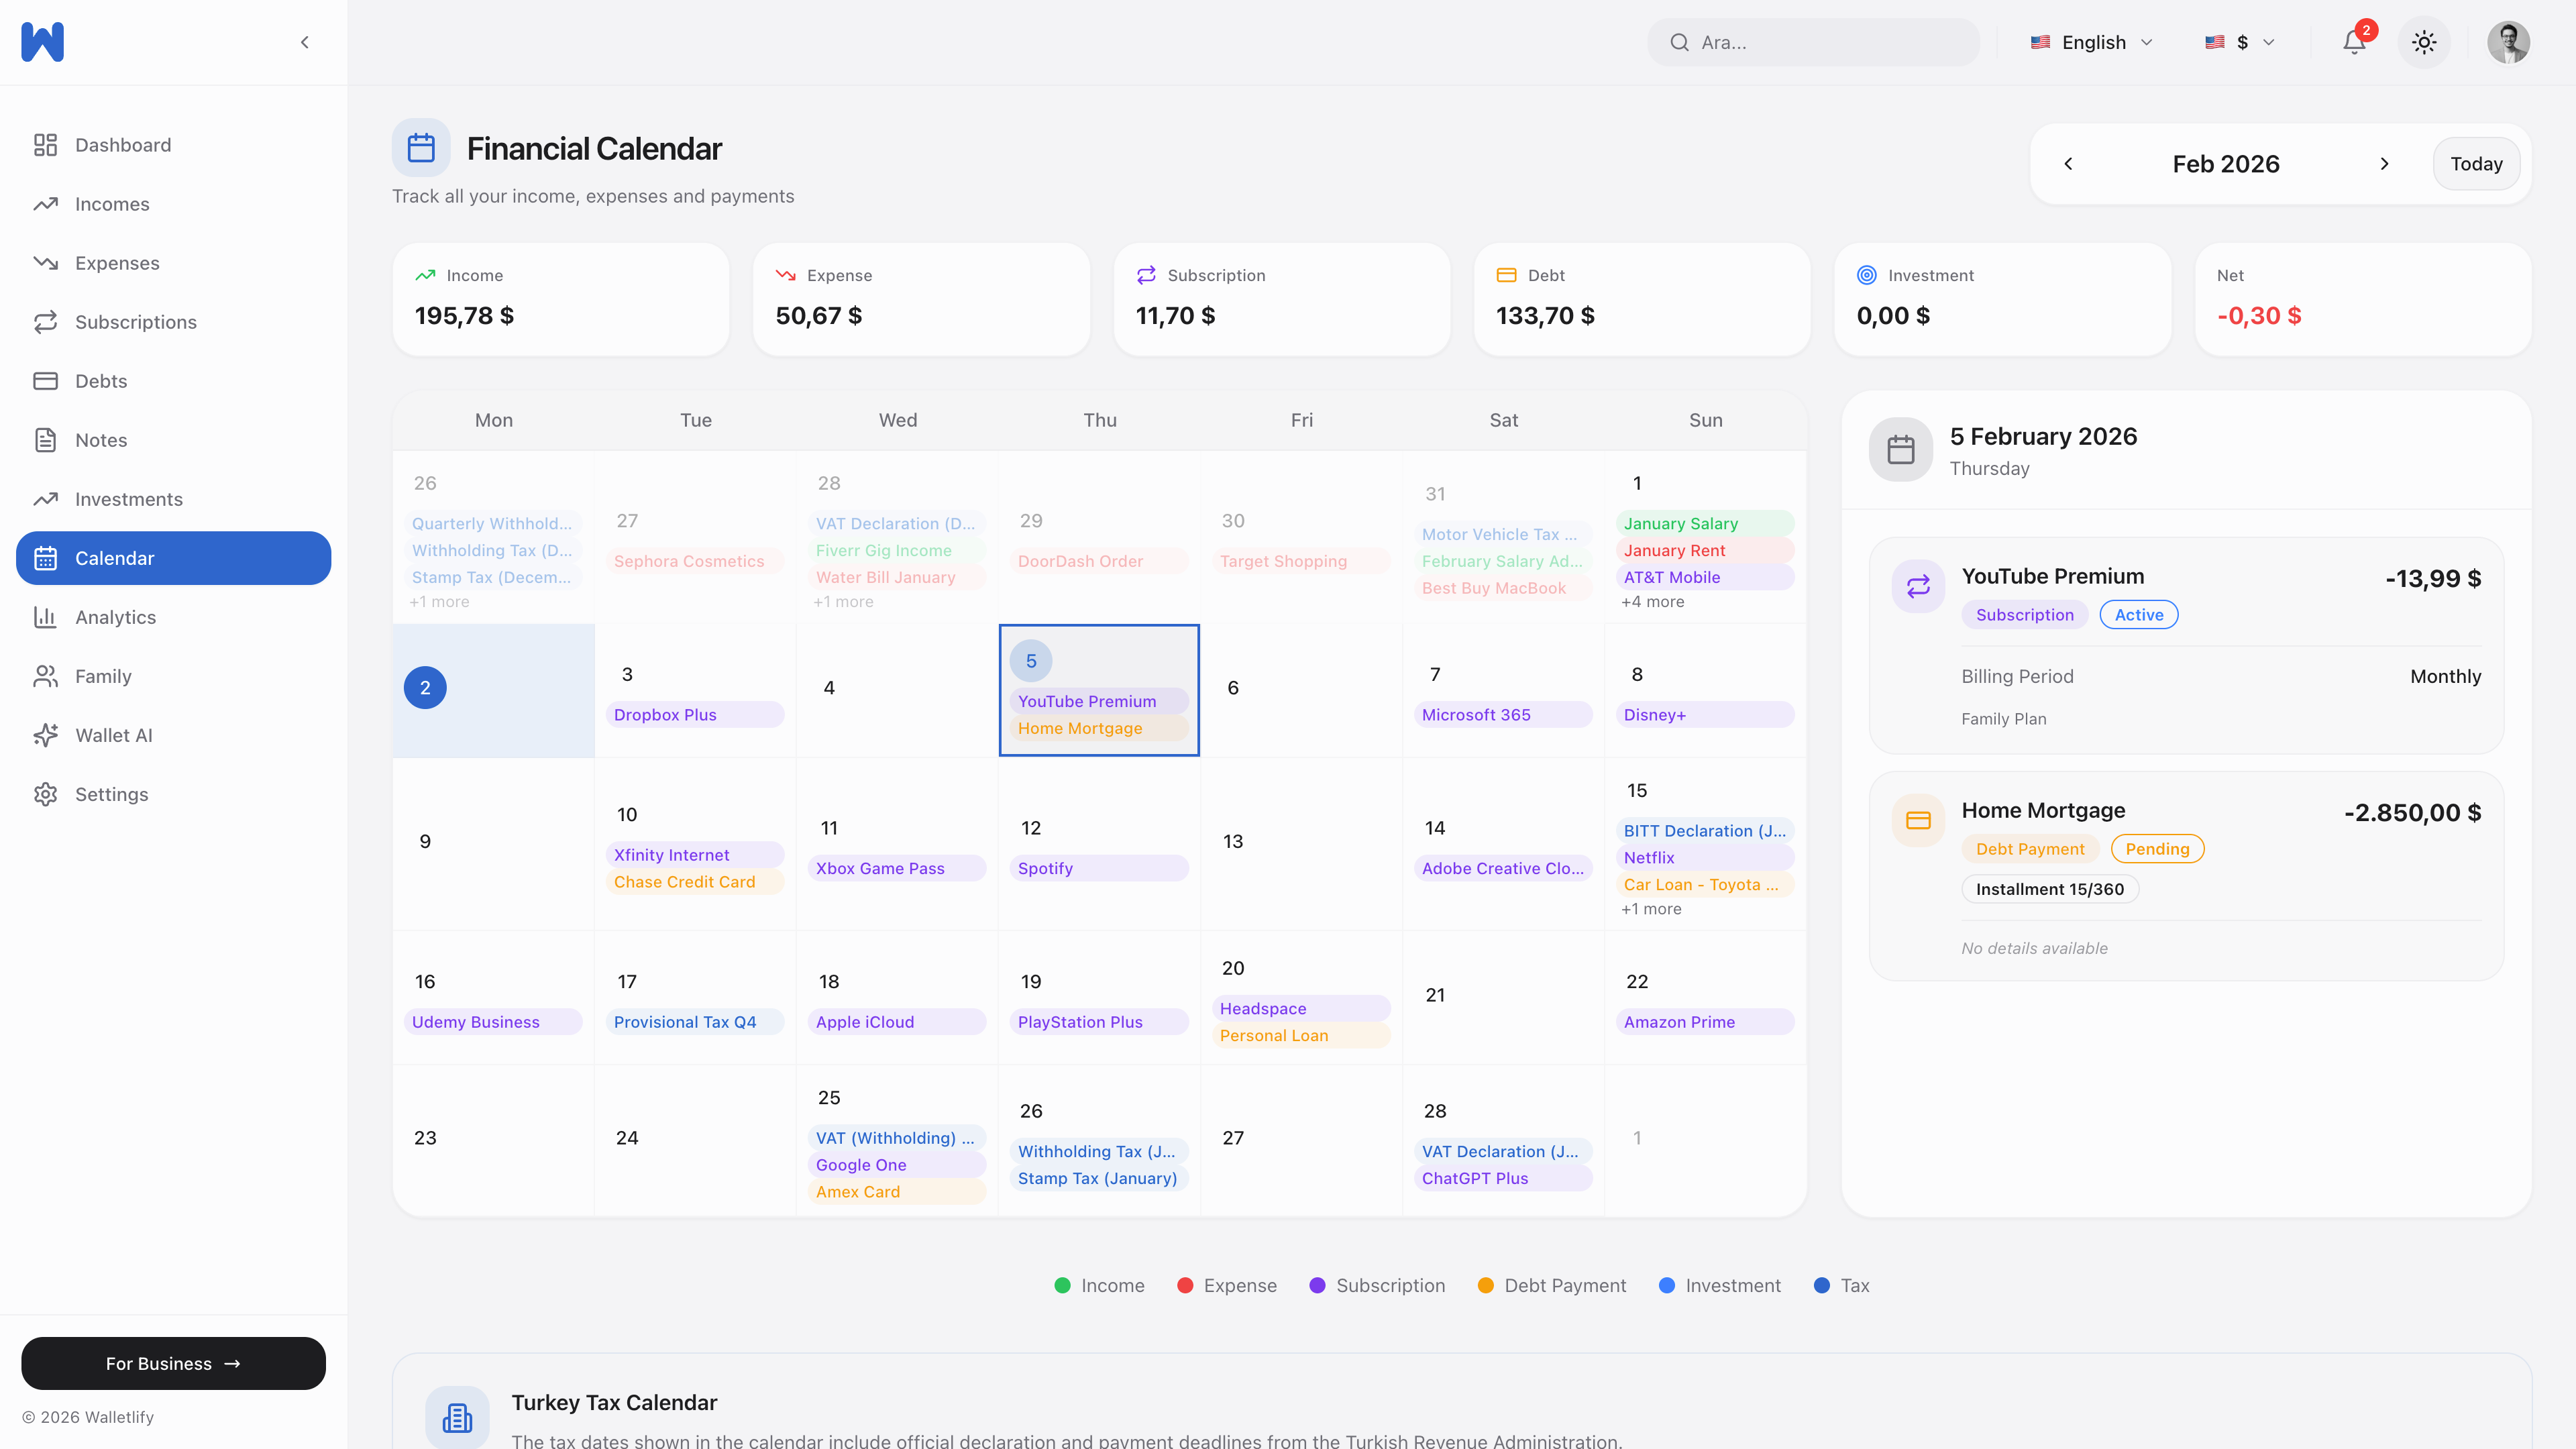Go to next month arrow
The height and width of the screenshot is (1449, 2576).
coord(2384,164)
